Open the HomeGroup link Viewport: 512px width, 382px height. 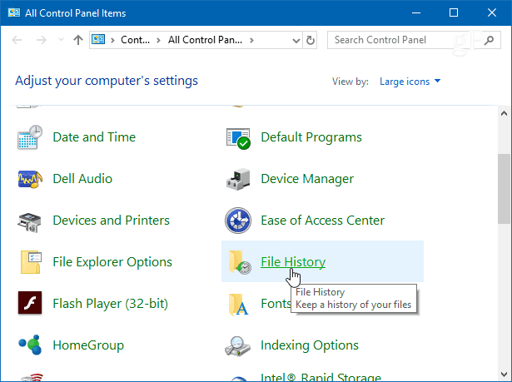click(88, 345)
